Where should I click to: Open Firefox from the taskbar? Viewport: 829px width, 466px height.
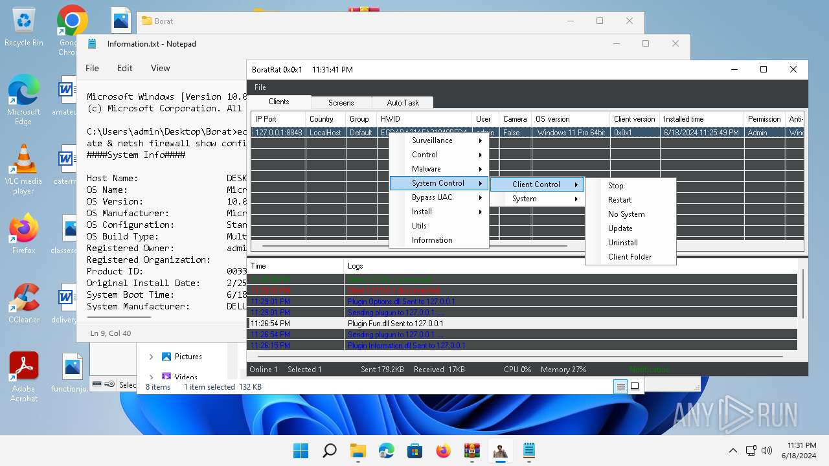pyautogui.click(x=443, y=450)
